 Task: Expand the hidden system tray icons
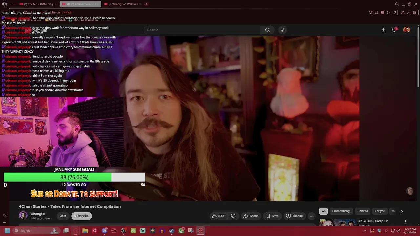(365, 231)
